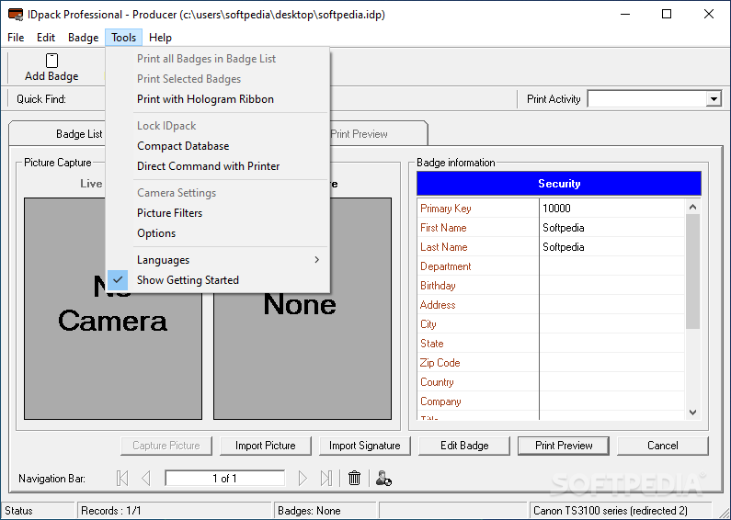This screenshot has height=520, width=731.
Task: Click the Badge information scrollbar thumb
Action: click(x=692, y=272)
